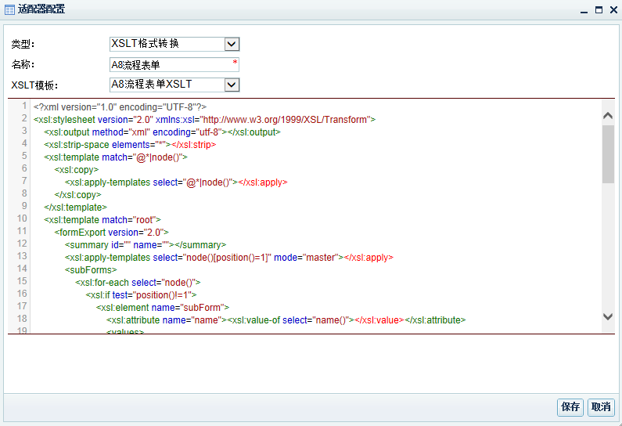Click the xsl:stylesheet line in the editor
The height and width of the screenshot is (426, 622).
(x=204, y=120)
